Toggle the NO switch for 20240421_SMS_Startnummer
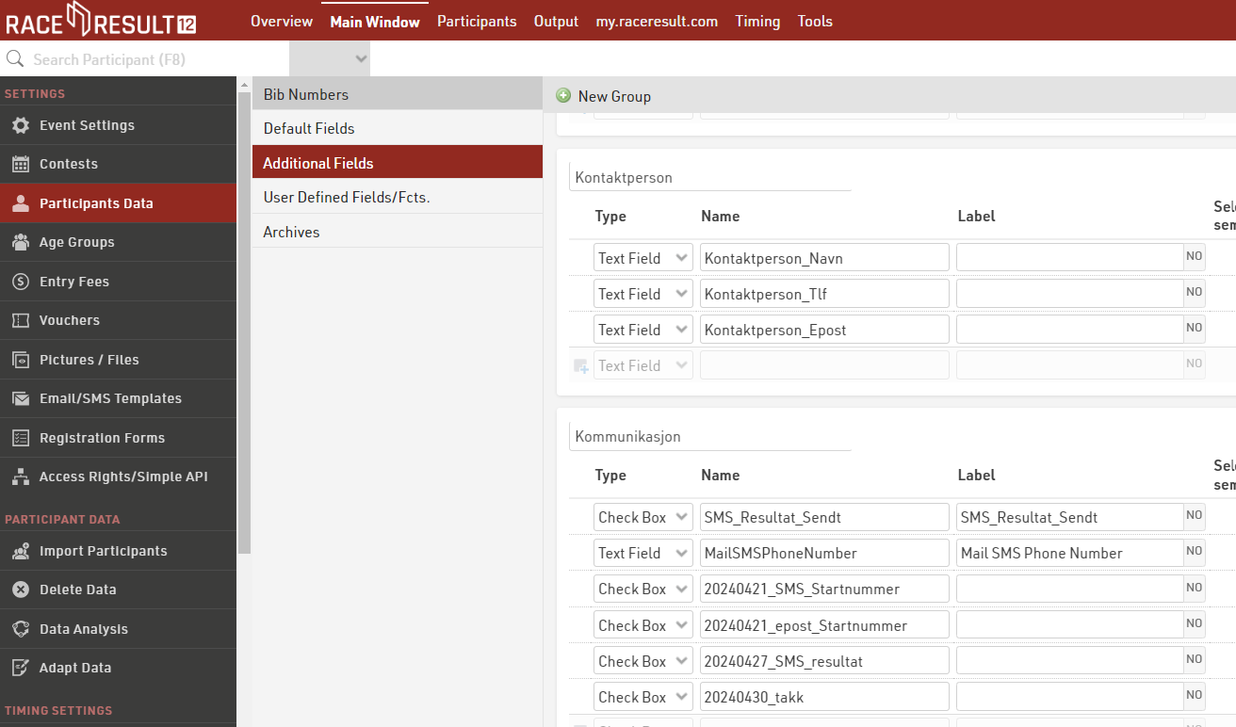This screenshot has width=1236, height=727. 1195,588
